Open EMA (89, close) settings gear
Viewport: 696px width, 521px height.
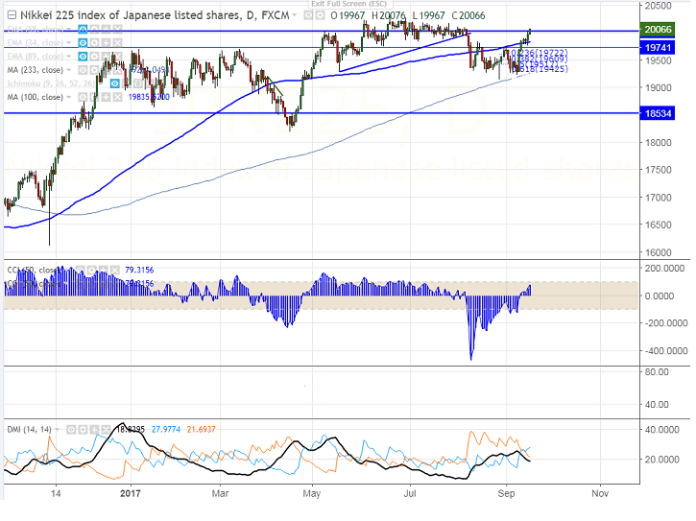click(94, 57)
